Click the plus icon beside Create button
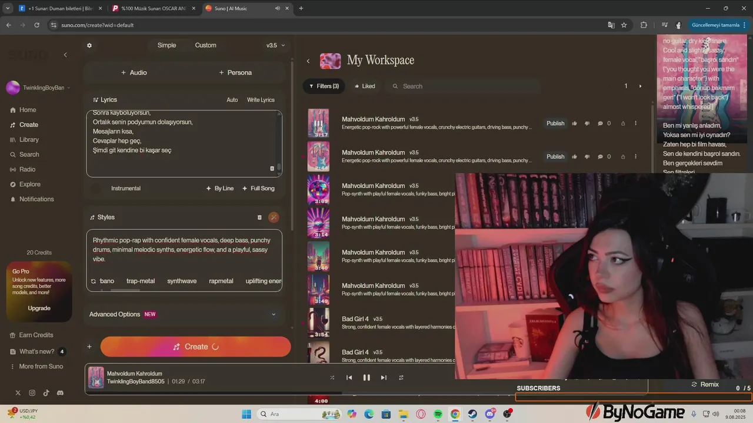The image size is (753, 423). 89,347
